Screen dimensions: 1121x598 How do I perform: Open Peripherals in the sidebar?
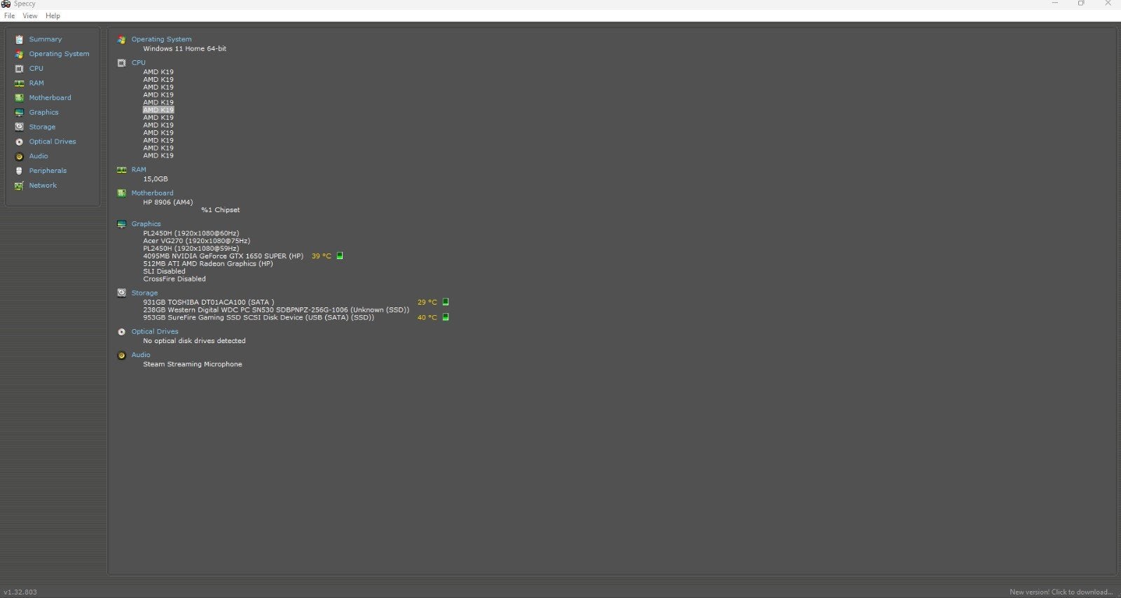pyautogui.click(x=48, y=171)
